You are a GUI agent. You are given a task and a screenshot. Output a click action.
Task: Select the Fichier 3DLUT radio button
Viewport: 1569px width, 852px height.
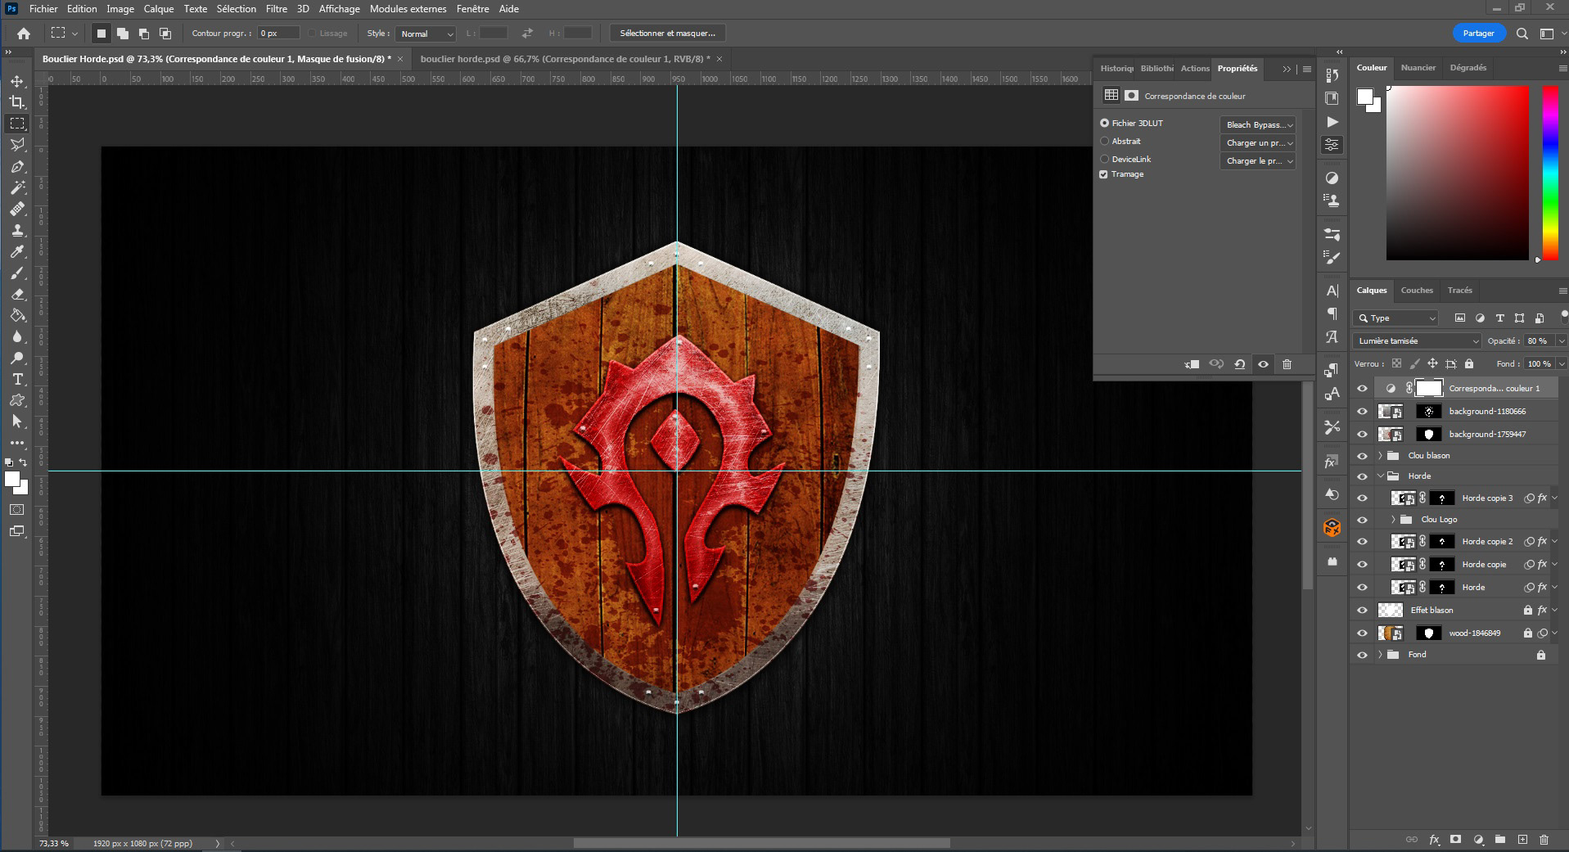[1104, 123]
